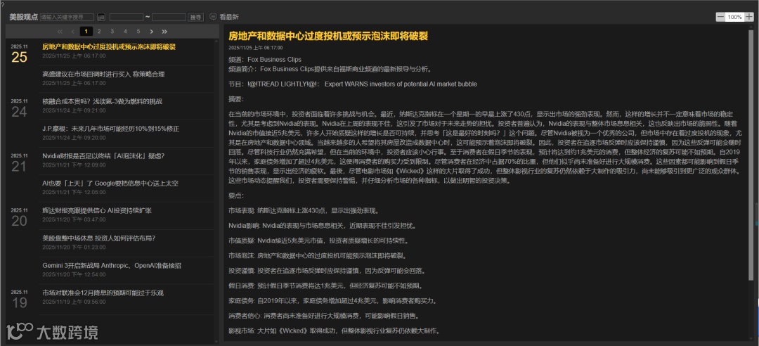Click the 搜寻 search button
The width and height of the screenshot is (759, 346).
[196, 17]
